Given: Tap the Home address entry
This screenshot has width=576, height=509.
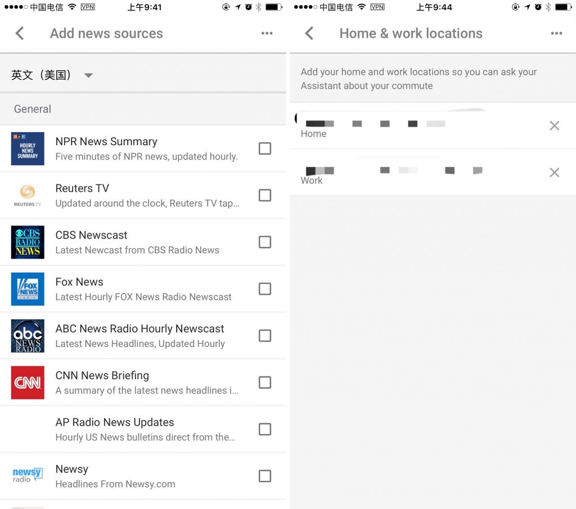Looking at the screenshot, I should pos(394,127).
